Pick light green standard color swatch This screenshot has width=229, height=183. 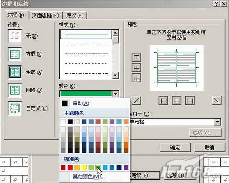tap(91, 167)
